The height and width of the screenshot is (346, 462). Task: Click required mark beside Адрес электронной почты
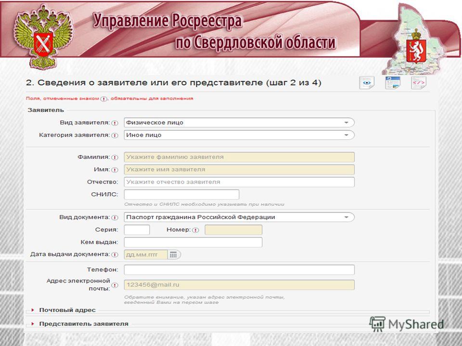115,285
